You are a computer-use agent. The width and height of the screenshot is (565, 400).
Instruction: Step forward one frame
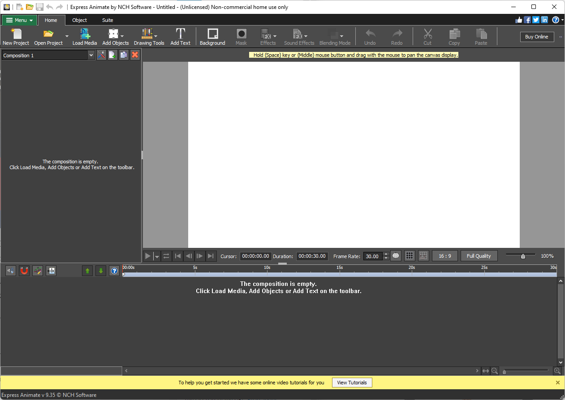tap(200, 256)
